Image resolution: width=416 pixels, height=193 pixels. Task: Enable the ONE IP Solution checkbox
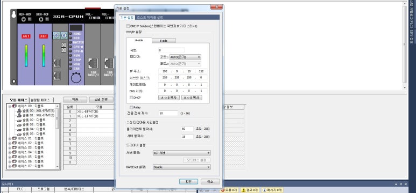pyautogui.click(x=129, y=26)
